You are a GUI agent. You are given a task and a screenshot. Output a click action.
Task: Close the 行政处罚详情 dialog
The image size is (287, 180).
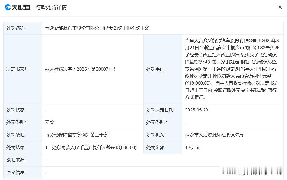click(280, 7)
